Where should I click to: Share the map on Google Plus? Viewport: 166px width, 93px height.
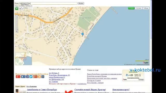[35, 77]
